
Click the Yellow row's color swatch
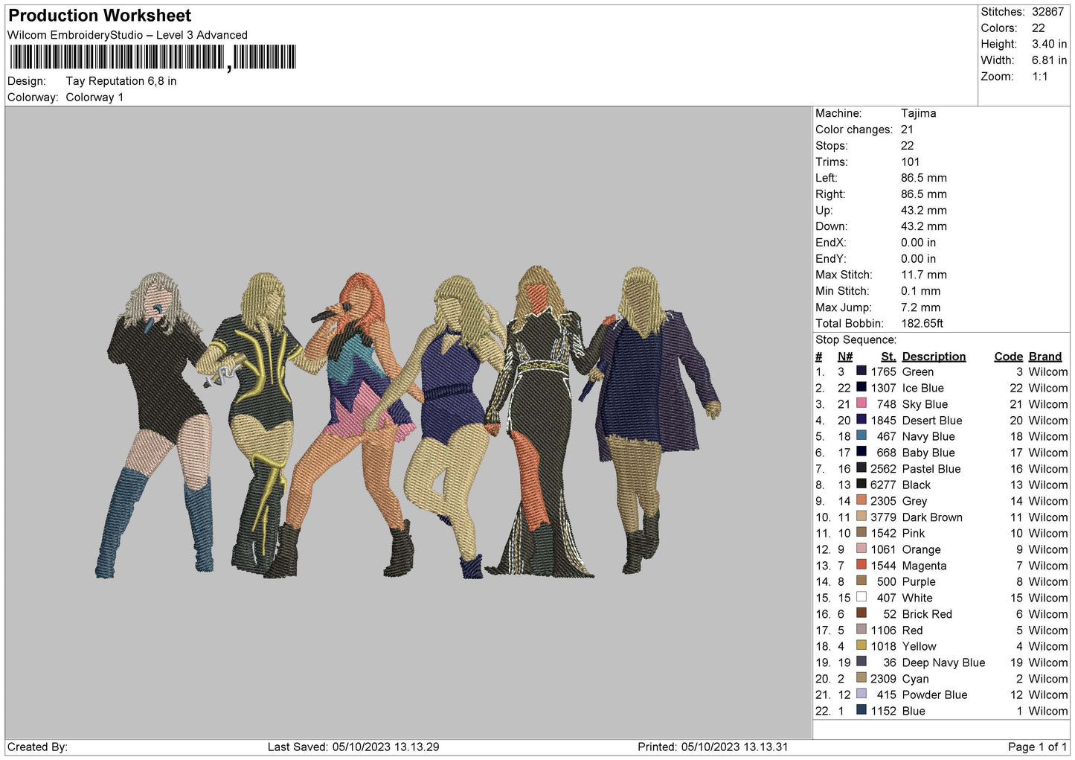pos(861,645)
